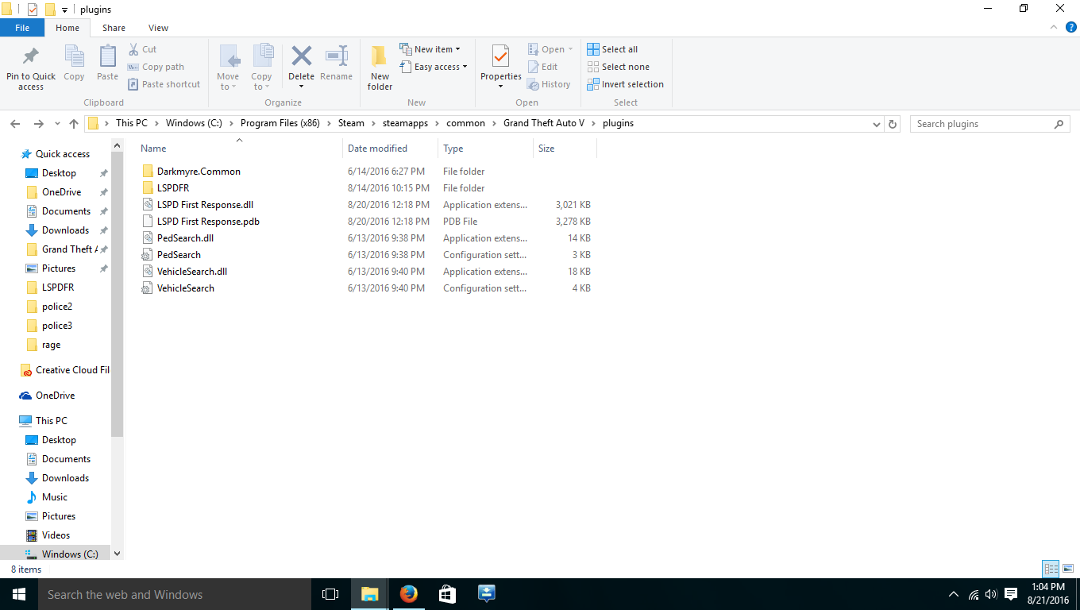Screen dimensions: 1080x610
Task: Switch to details view icon
Action: click(1051, 569)
